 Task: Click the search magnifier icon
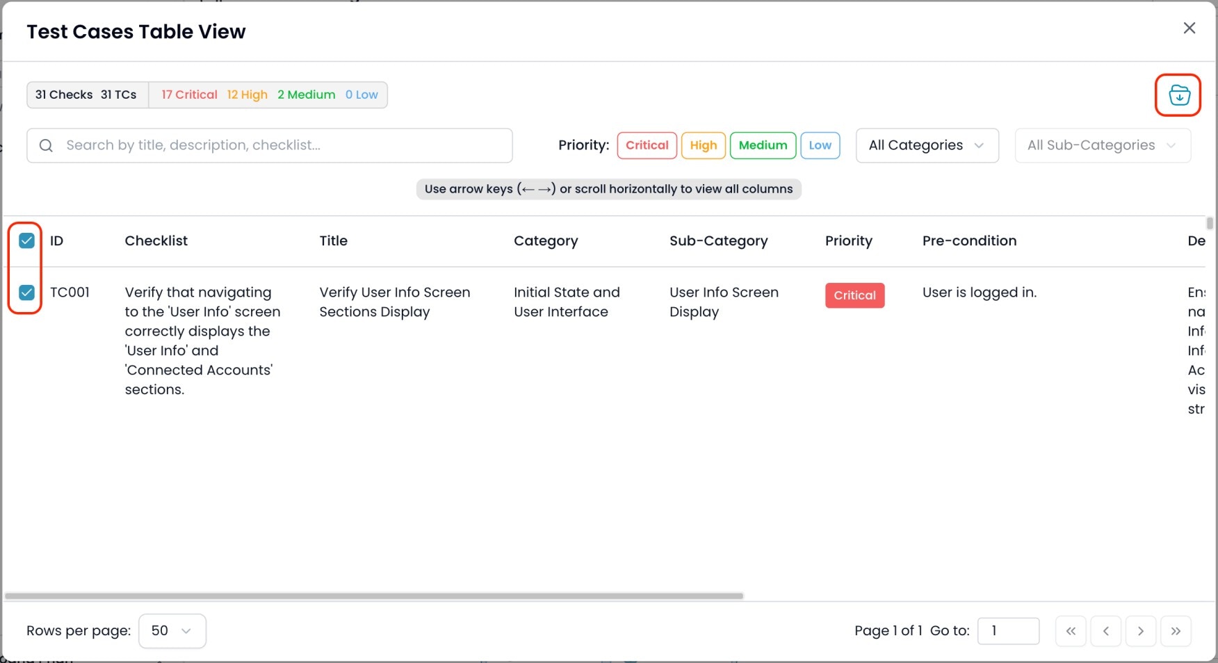[46, 145]
